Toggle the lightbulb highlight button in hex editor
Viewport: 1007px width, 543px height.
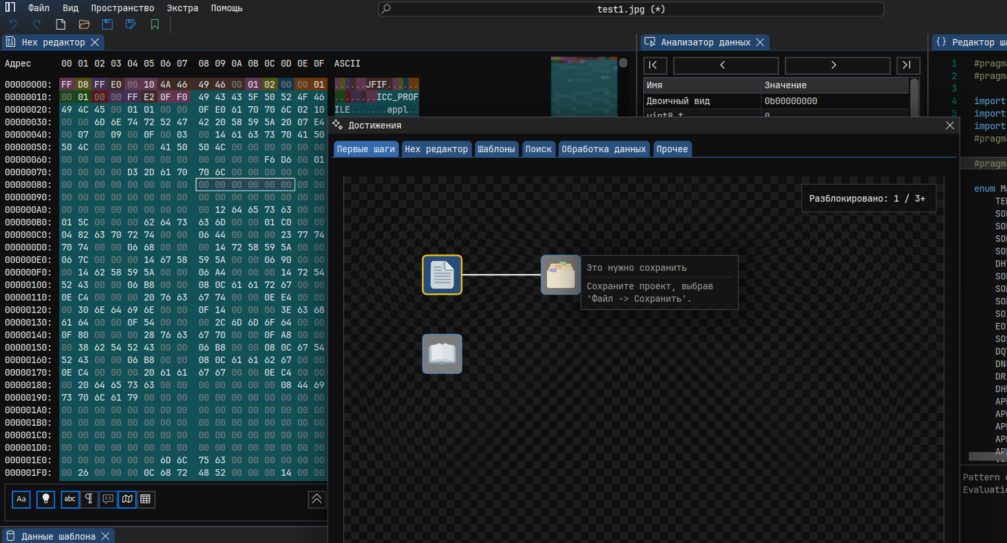[45, 500]
